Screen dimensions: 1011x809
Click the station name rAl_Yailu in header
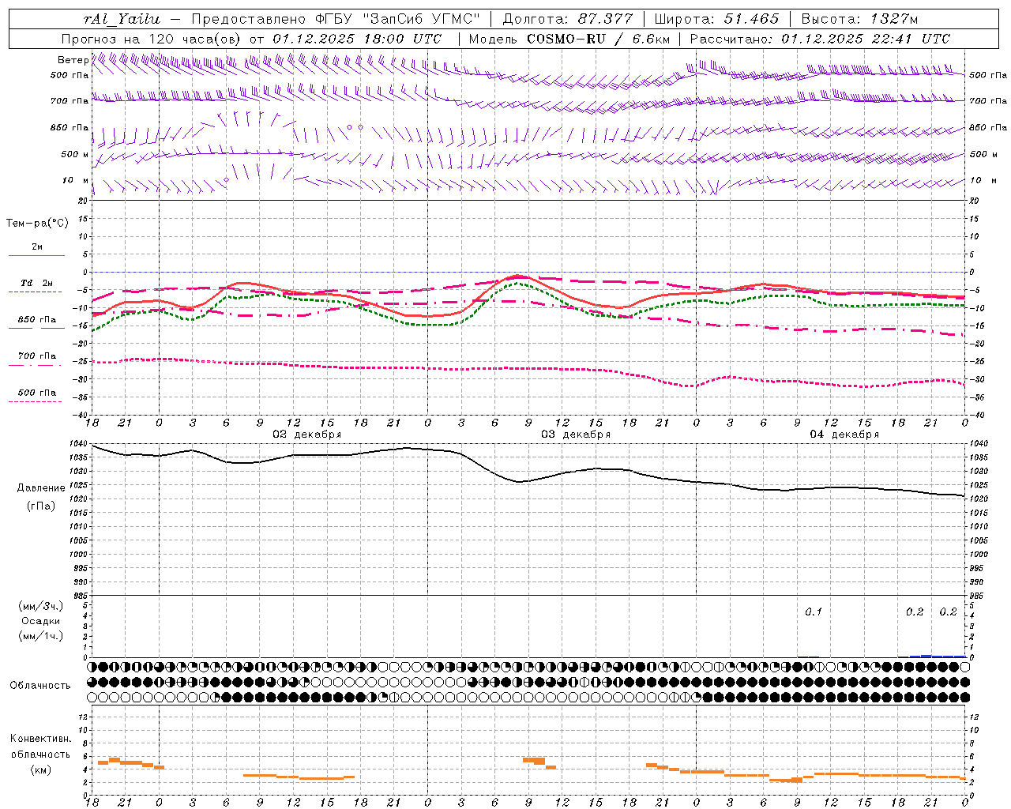(122, 19)
